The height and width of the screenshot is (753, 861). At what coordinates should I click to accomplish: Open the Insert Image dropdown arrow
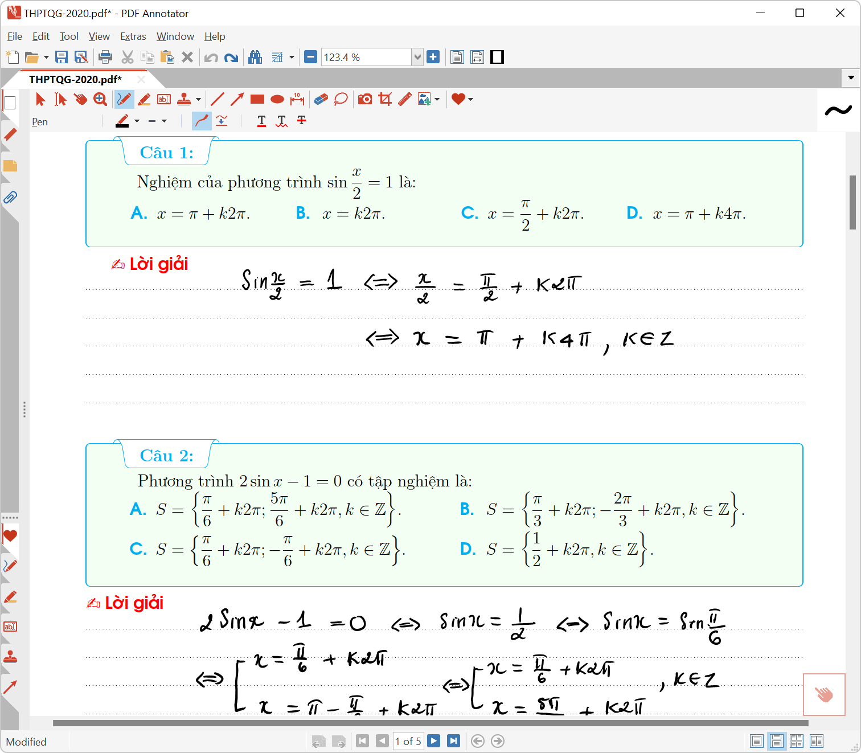pos(437,99)
